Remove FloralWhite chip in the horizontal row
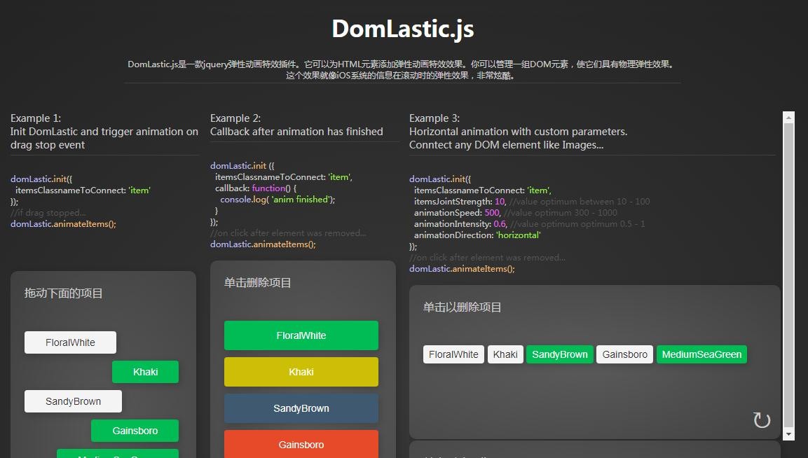 pyautogui.click(x=453, y=354)
